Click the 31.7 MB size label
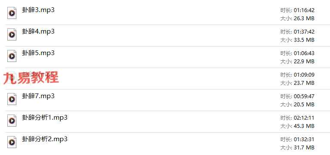 (x=304, y=147)
